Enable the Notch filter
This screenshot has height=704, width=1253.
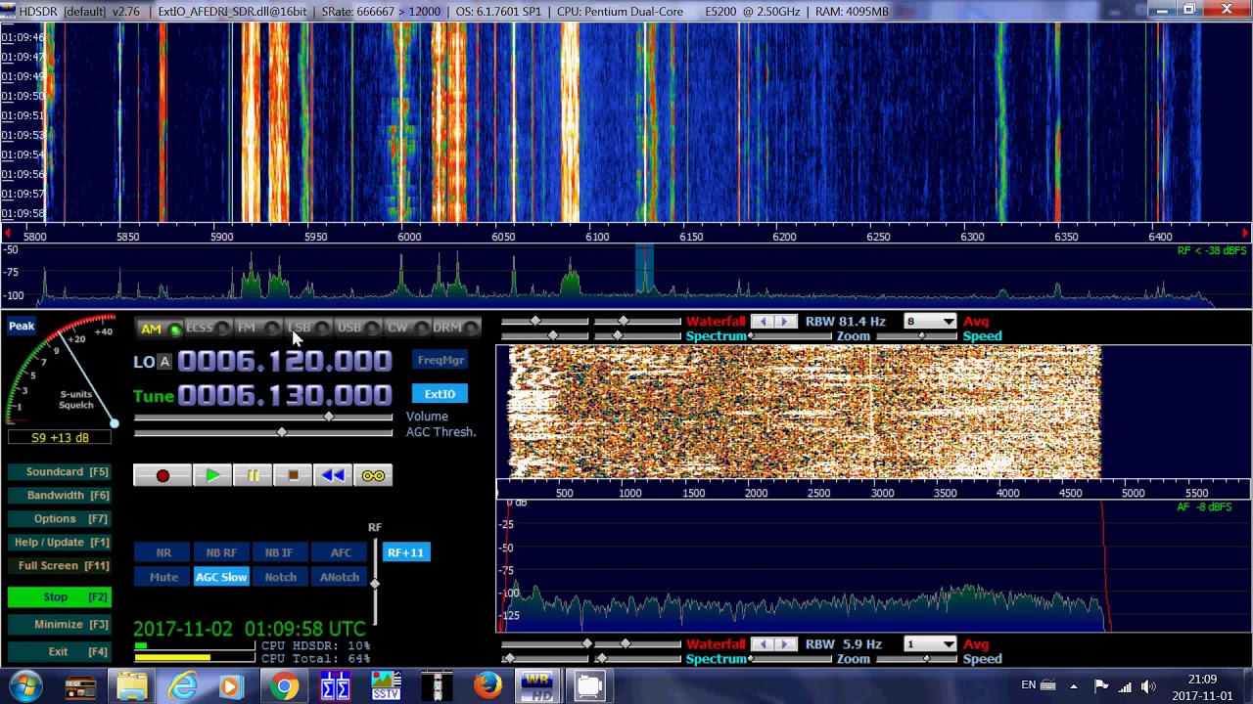point(280,577)
